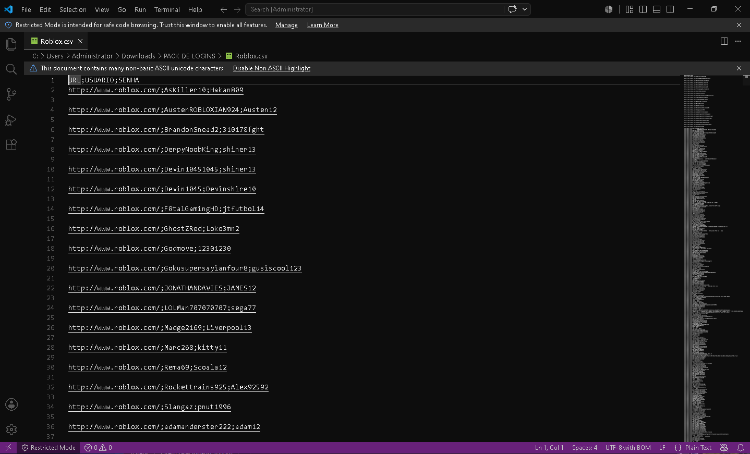Go back with the left arrow
Image resolution: width=750 pixels, height=454 pixels.
[x=224, y=9]
